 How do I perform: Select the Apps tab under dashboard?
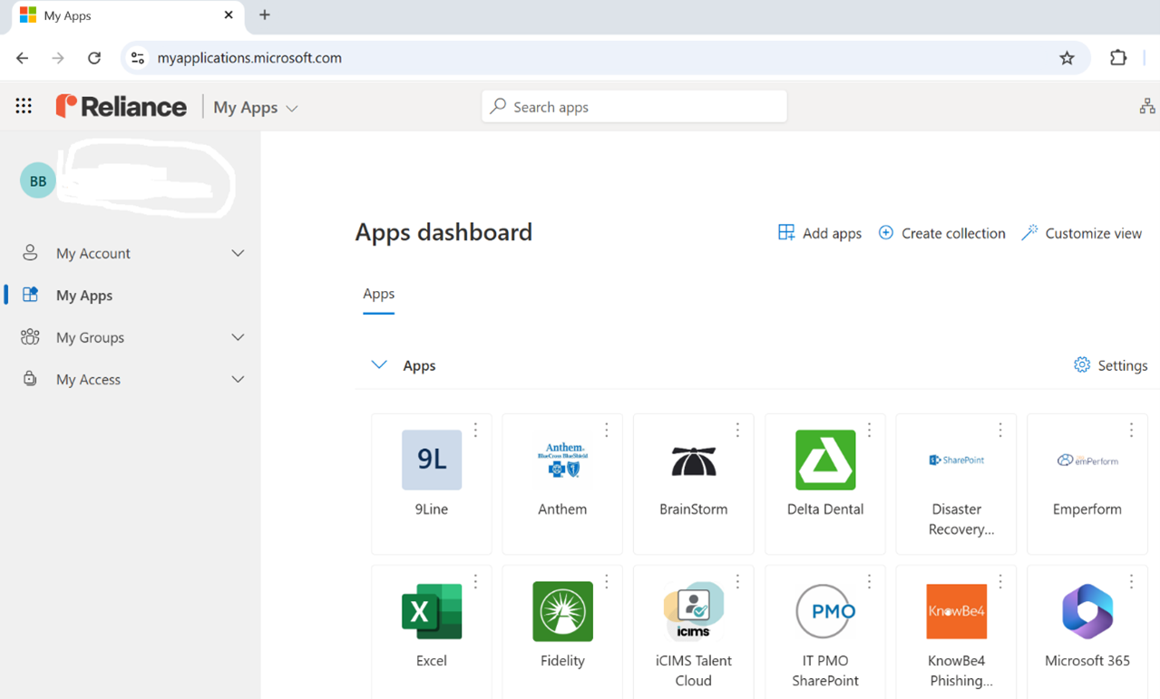pos(378,294)
